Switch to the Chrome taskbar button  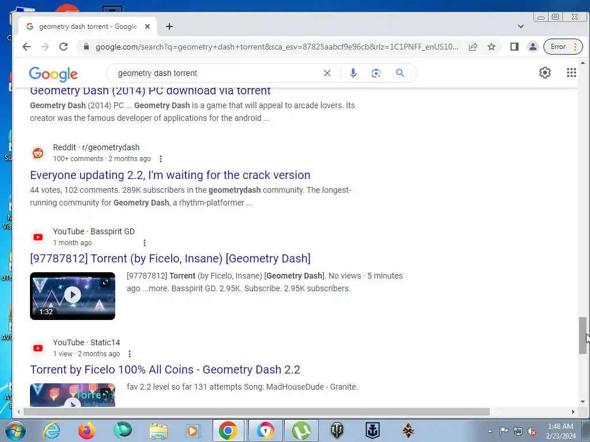click(228, 430)
